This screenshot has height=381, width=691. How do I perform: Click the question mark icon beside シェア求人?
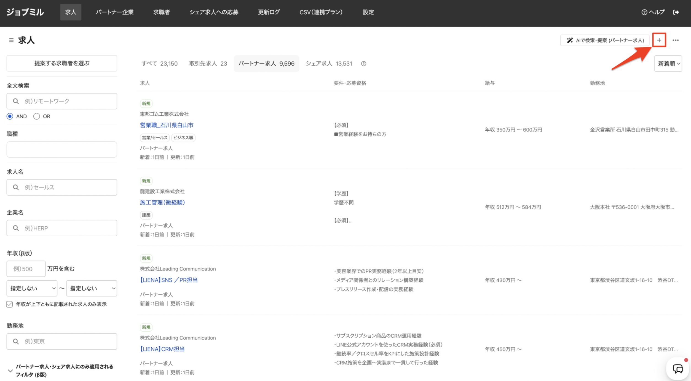click(363, 64)
